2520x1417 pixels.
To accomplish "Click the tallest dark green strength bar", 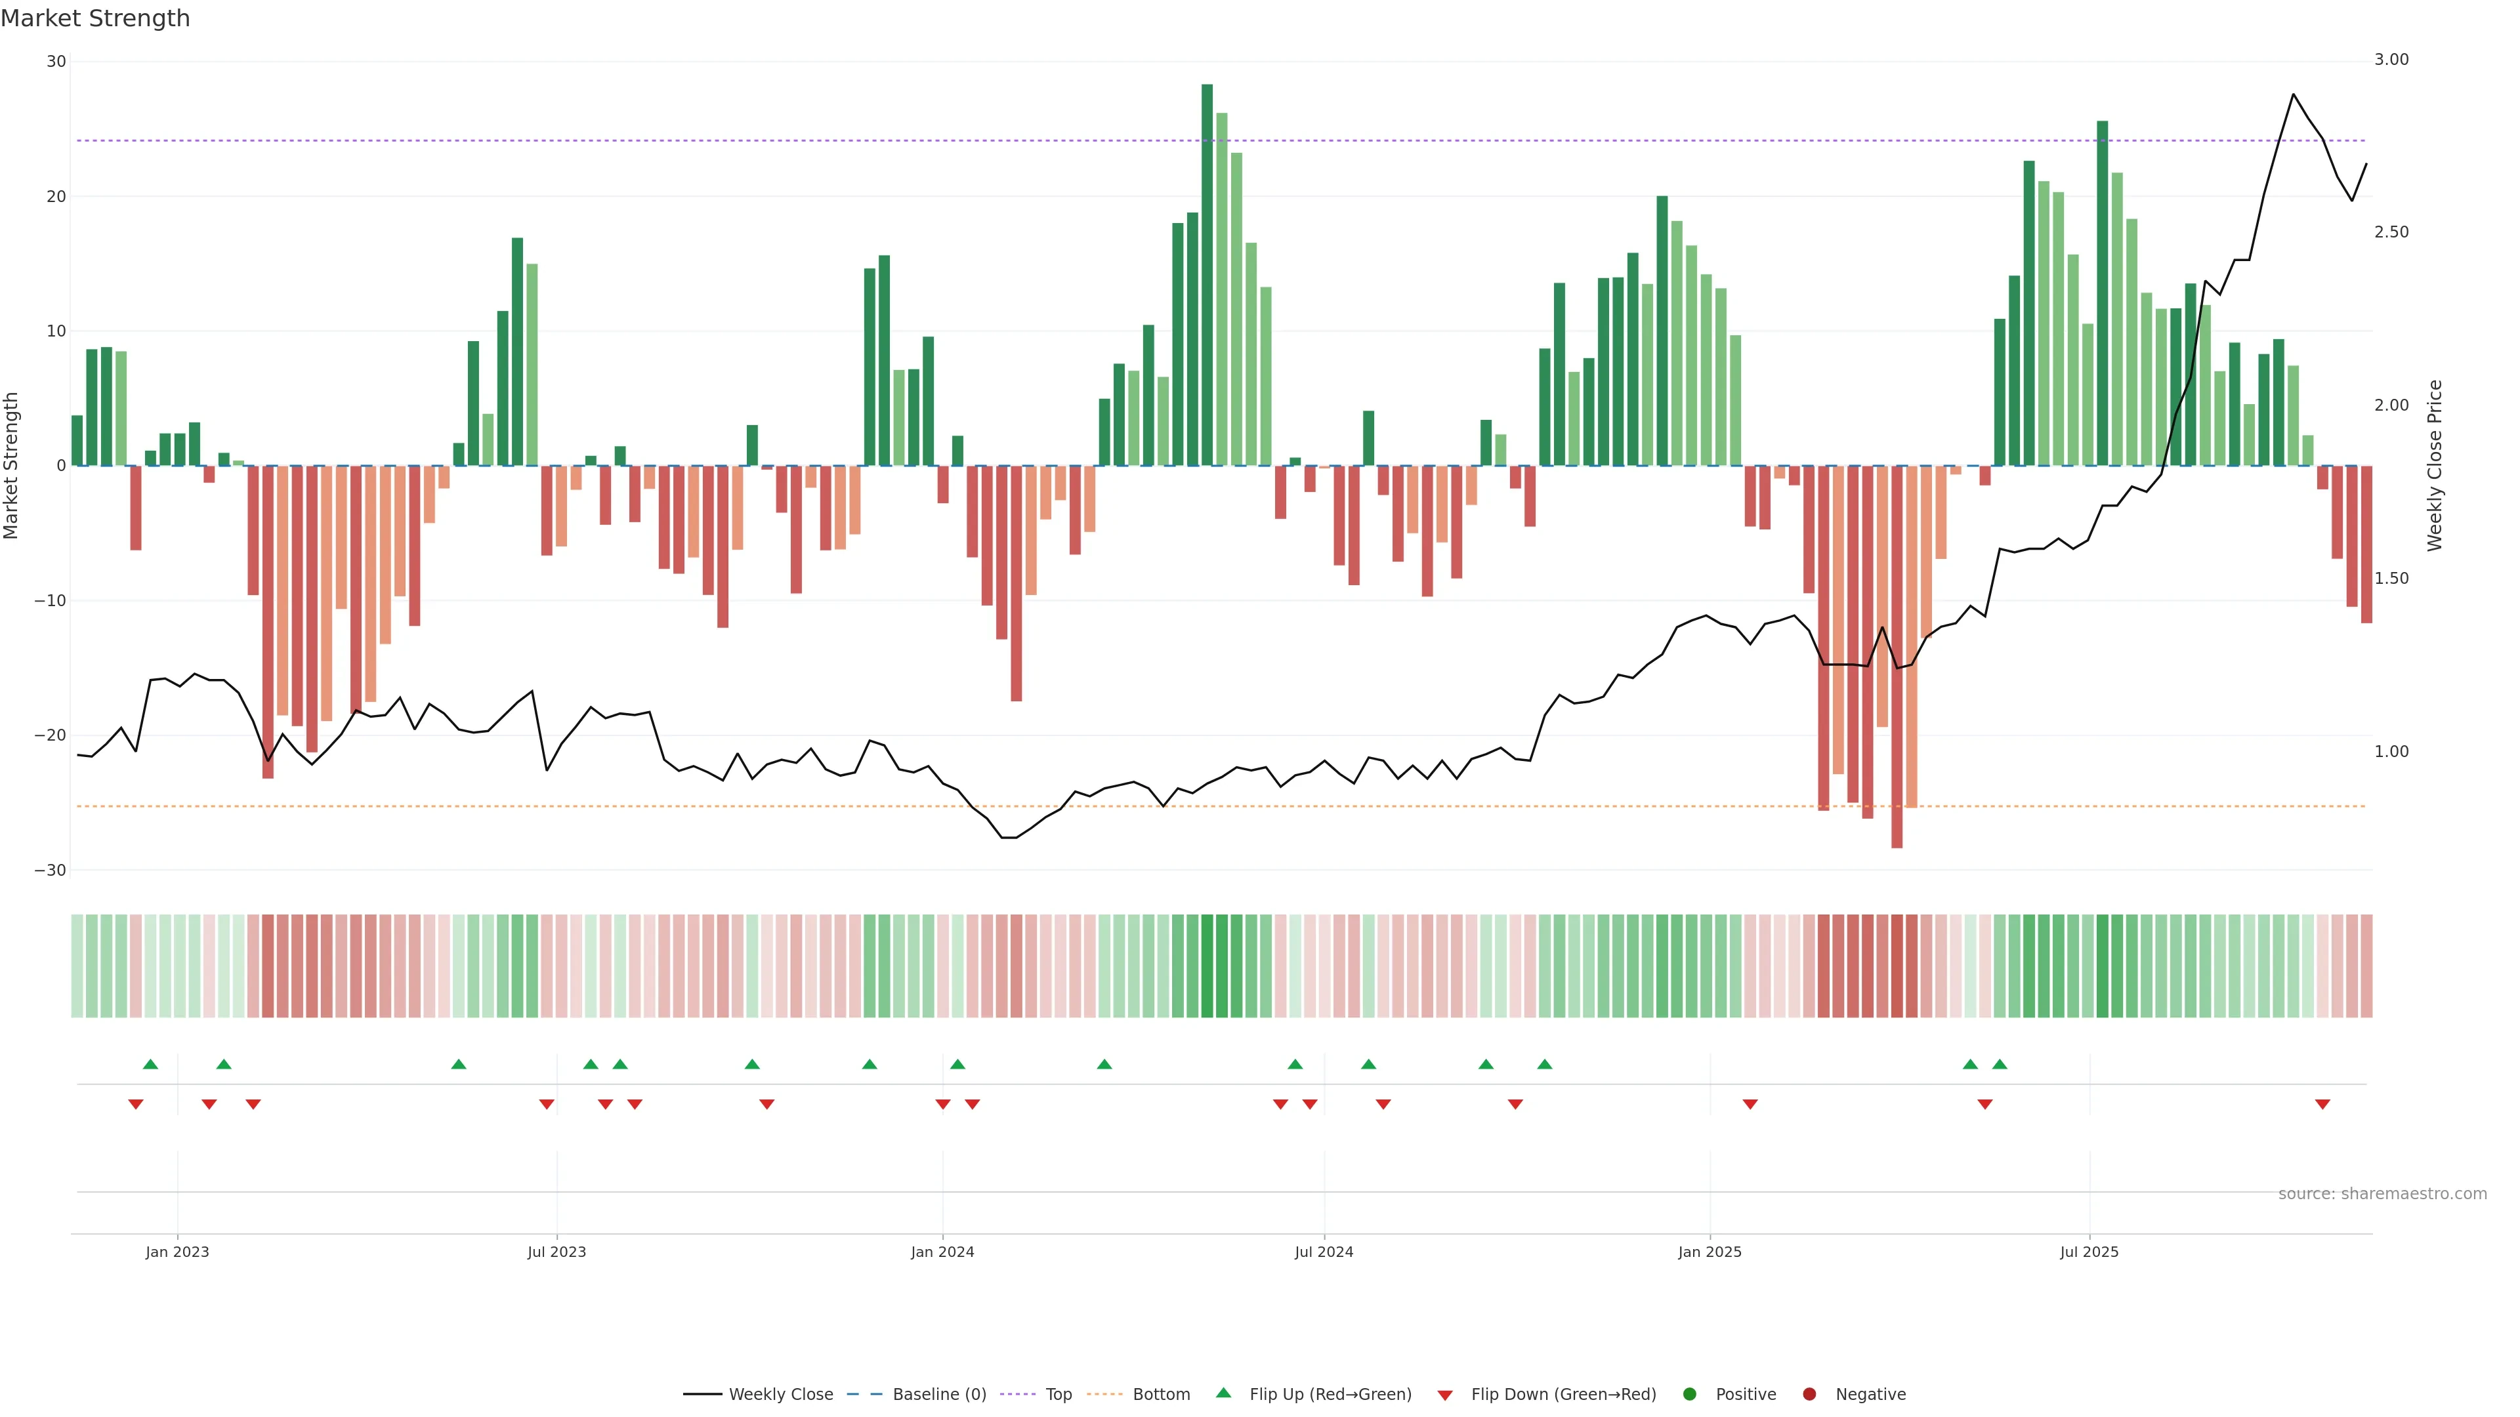I will click(1207, 274).
